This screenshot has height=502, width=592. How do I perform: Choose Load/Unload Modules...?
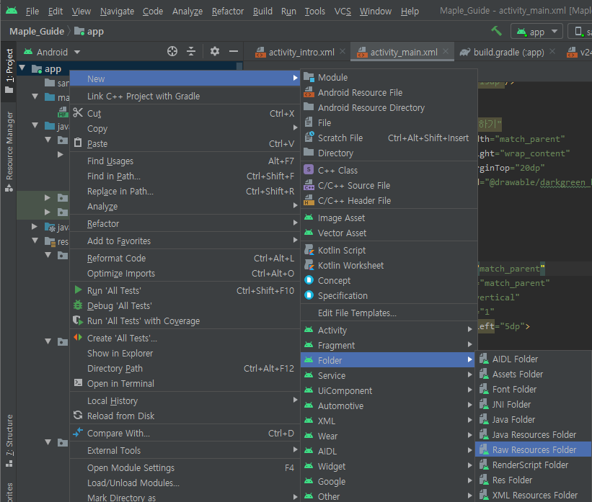click(x=185, y=483)
